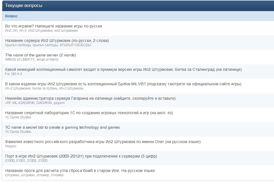274x185 pixels.
Task: Click answers 'Крылья свободы, крылья свободы'
Action: (x=48, y=45)
